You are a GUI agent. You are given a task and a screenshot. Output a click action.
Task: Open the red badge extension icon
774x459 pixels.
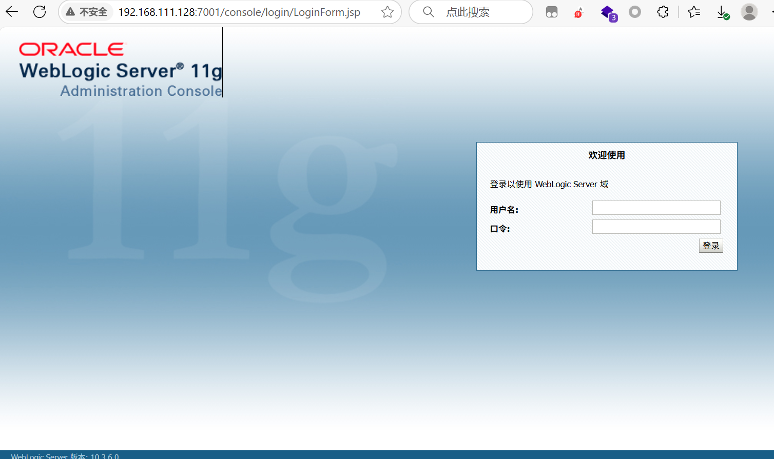579,12
